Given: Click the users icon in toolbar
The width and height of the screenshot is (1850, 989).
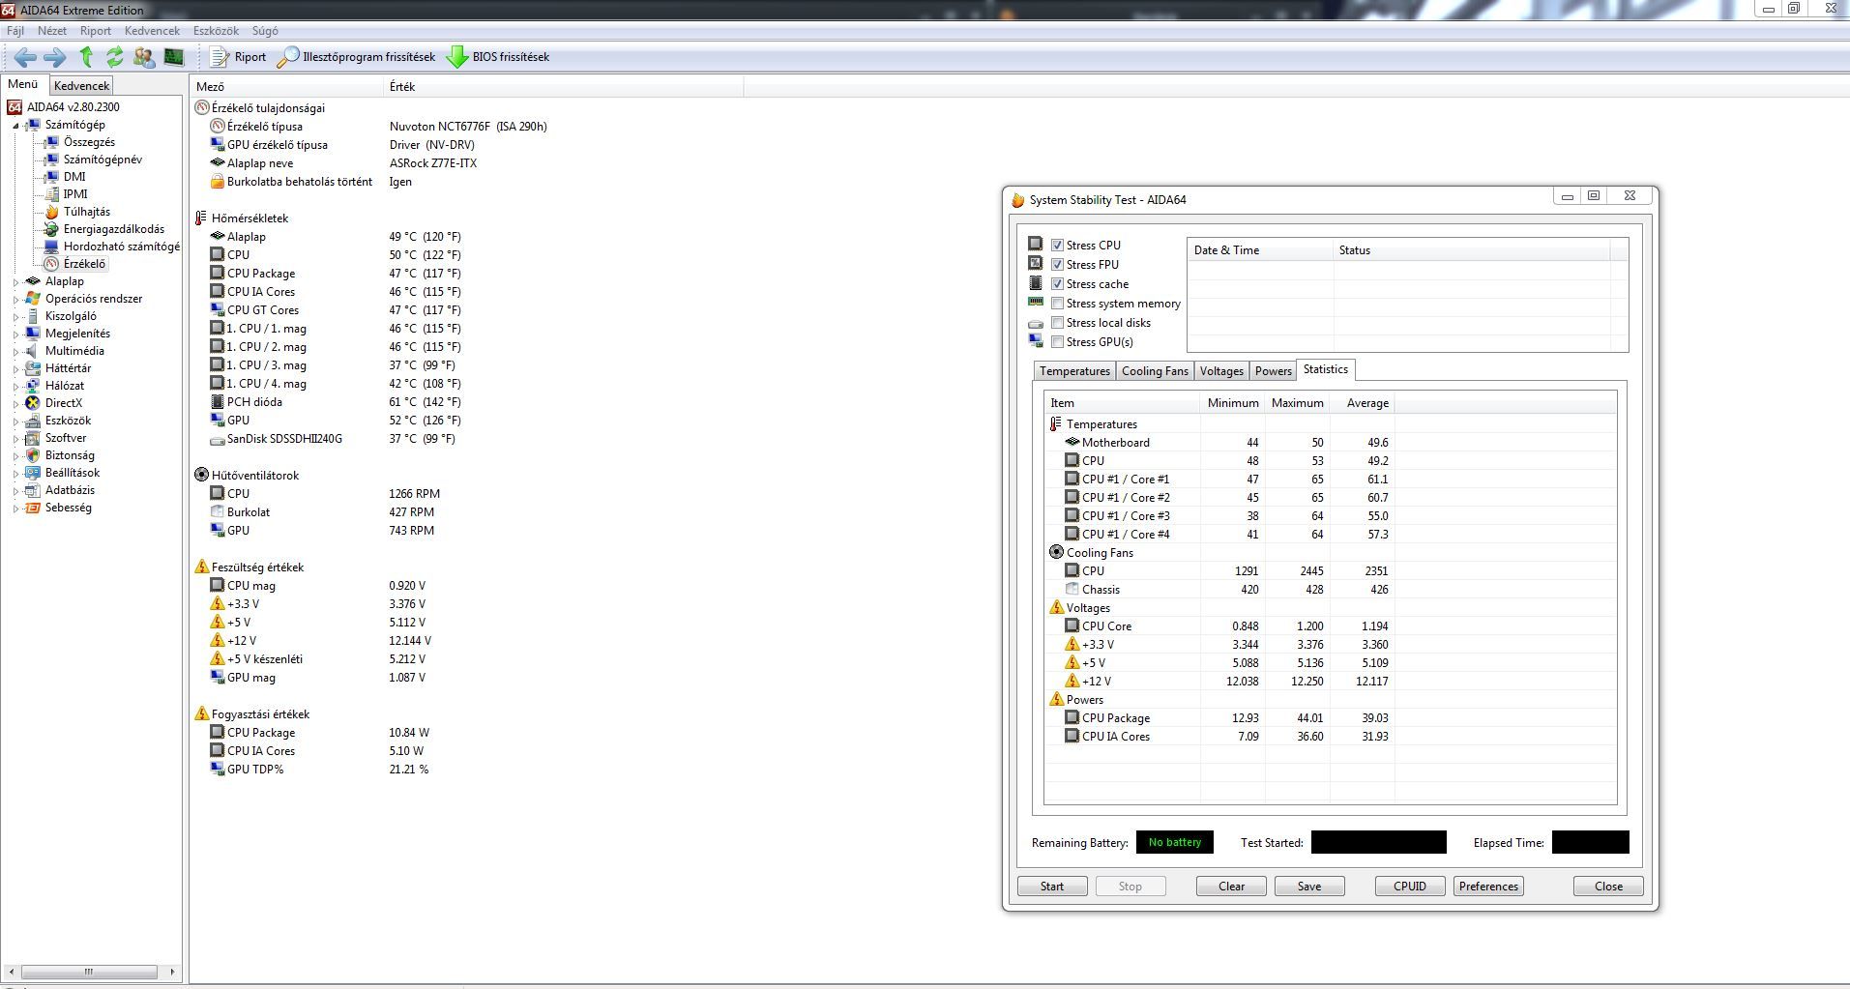Looking at the screenshot, I should click(144, 57).
